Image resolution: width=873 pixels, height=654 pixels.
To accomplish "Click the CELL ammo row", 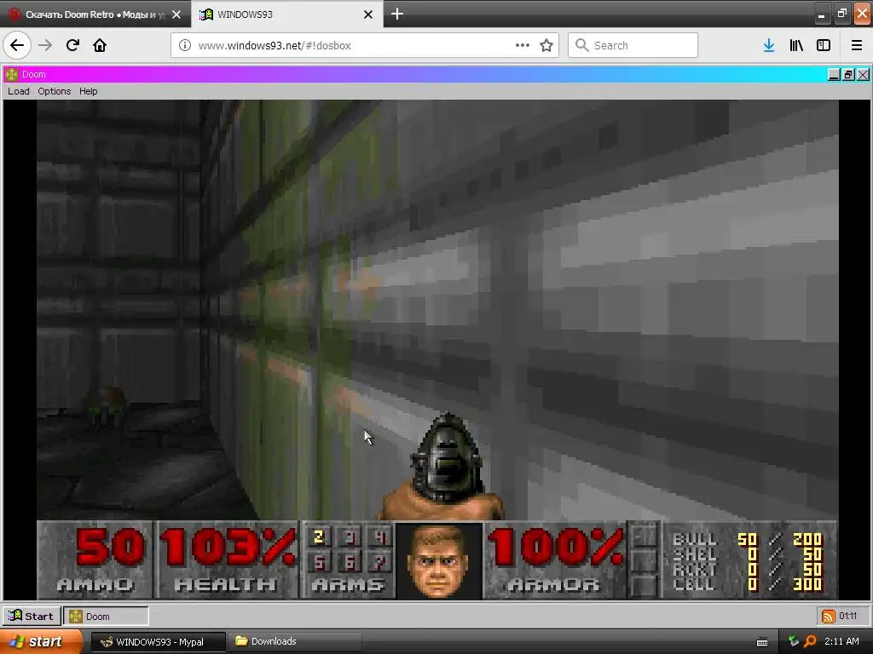I will click(748, 584).
